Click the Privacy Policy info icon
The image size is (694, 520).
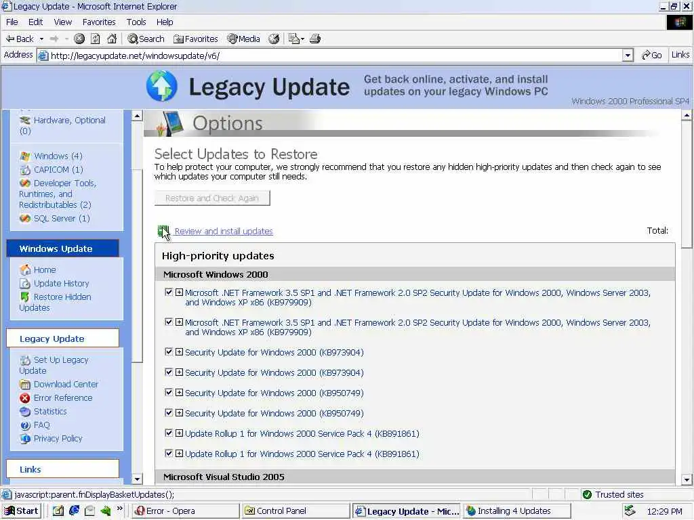(x=25, y=439)
